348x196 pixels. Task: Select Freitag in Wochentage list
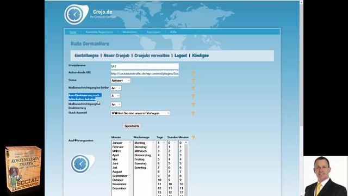pos(139,160)
